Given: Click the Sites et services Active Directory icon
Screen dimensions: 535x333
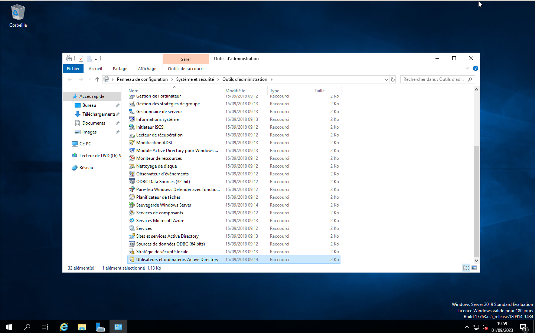Looking at the screenshot, I should (131, 236).
